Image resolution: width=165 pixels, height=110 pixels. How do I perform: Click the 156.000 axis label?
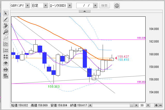[x=154, y=79]
